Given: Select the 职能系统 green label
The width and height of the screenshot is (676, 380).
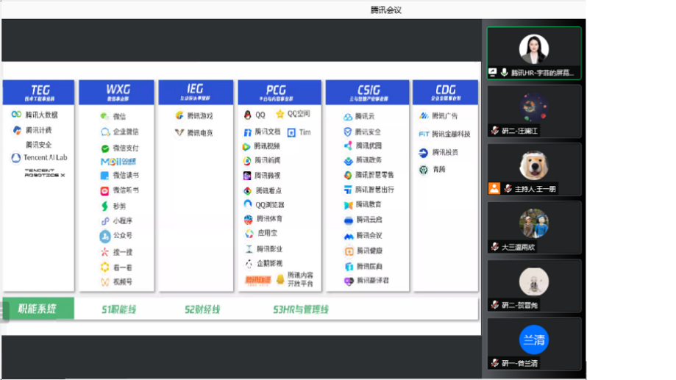Looking at the screenshot, I should (38, 309).
